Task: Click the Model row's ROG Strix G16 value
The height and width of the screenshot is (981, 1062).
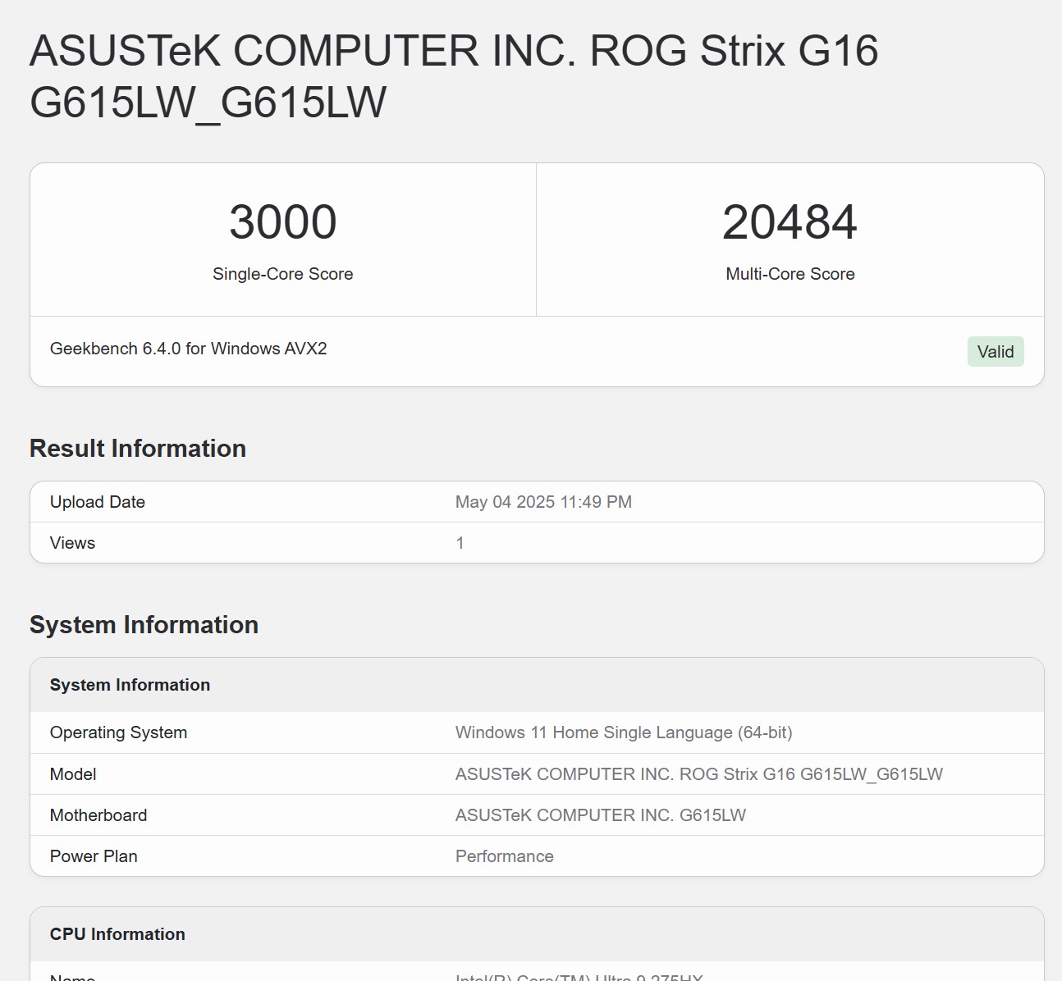Action: 698,774
